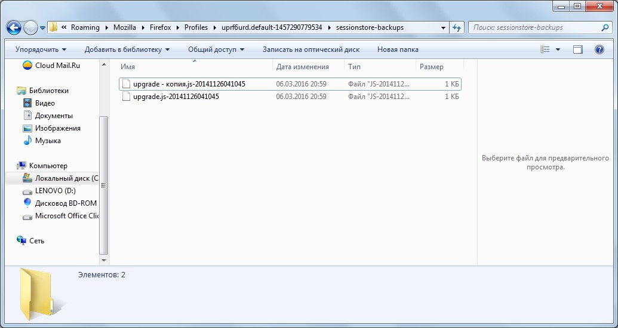Open Добавить в библиотеку menu

[127, 49]
